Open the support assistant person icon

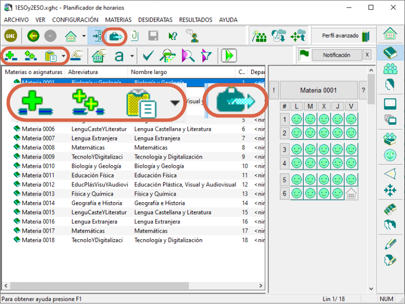[192, 35]
